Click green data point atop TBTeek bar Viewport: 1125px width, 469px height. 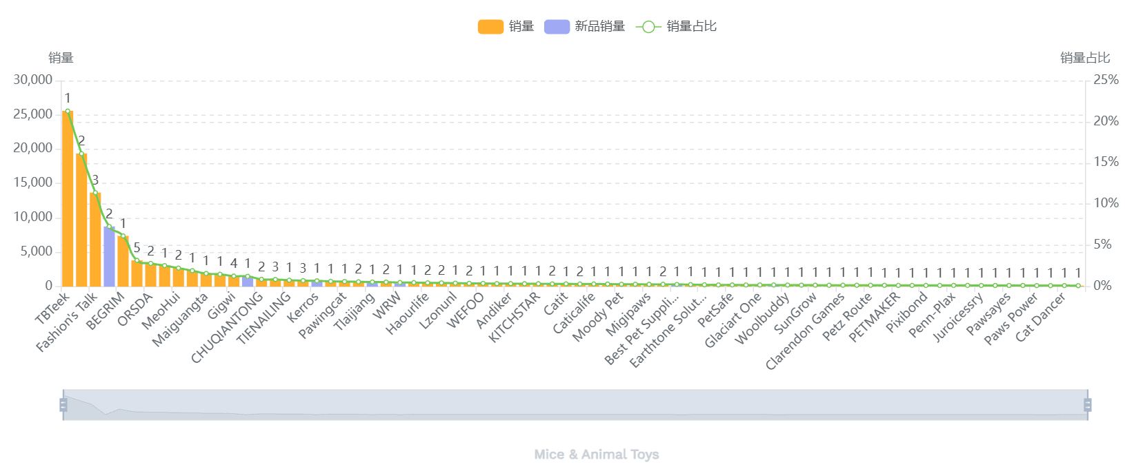(68, 112)
